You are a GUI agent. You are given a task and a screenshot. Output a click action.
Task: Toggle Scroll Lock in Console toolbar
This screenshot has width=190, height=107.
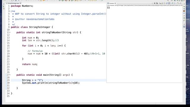pyautogui.click(x=162, y=3)
